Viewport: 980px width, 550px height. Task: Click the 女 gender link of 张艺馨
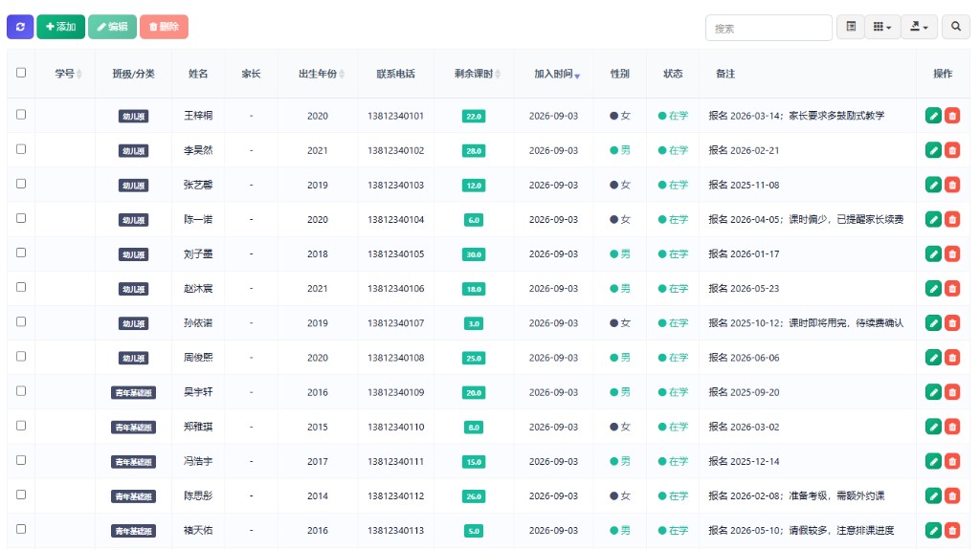[x=620, y=185]
